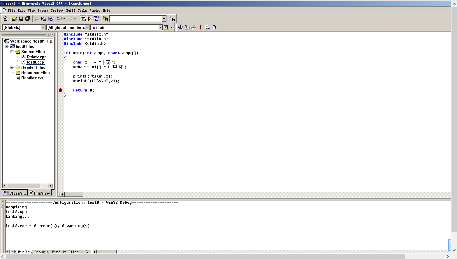457x259 pixels.
Task: Open the Tools menu
Action: pyautogui.click(x=82, y=10)
